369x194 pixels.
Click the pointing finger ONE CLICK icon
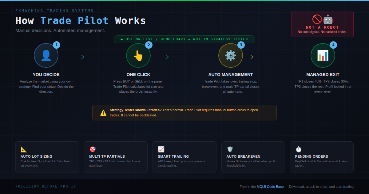(x=138, y=55)
